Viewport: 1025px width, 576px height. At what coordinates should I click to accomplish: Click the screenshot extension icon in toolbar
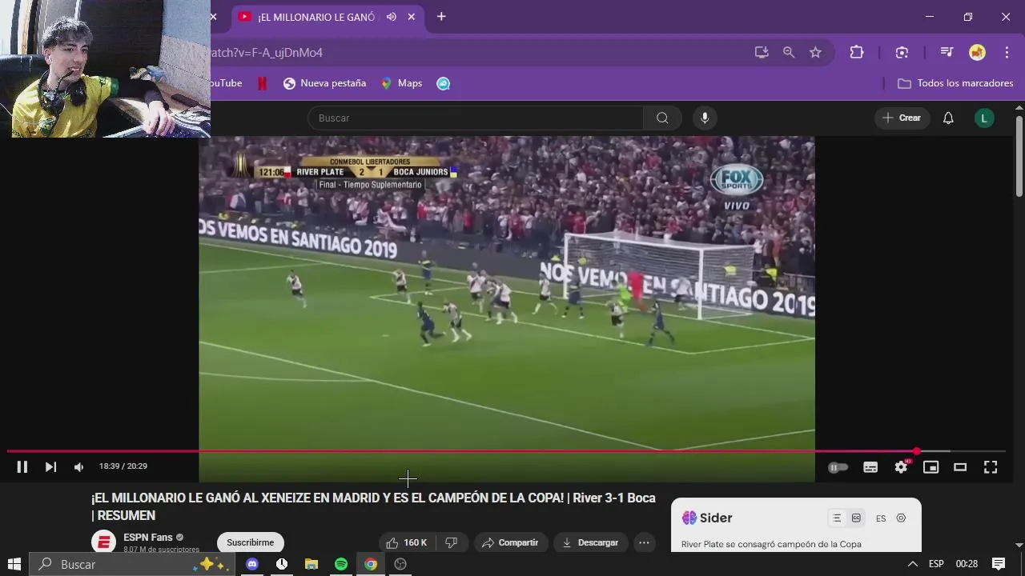(902, 52)
